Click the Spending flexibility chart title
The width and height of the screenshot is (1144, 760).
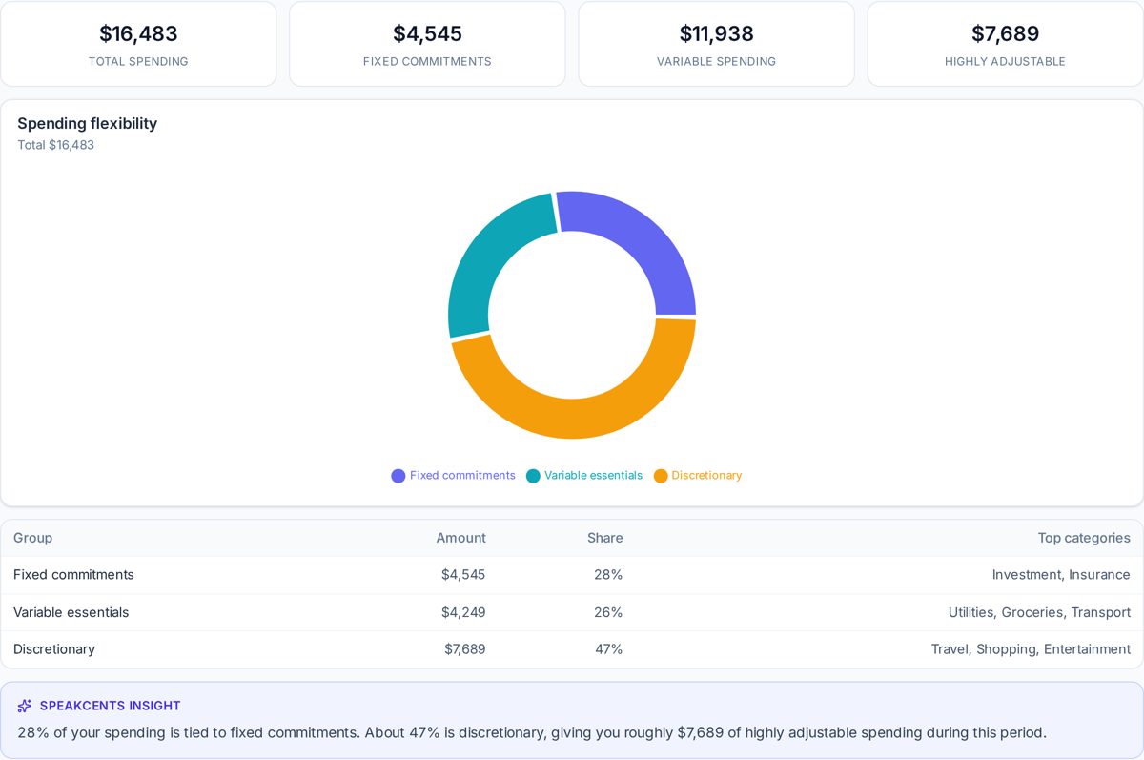click(87, 123)
